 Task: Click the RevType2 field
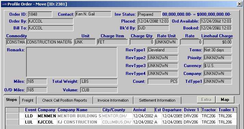point(163,58)
